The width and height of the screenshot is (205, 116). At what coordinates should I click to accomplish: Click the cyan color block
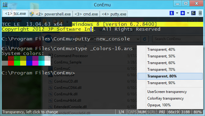coord(41,63)
